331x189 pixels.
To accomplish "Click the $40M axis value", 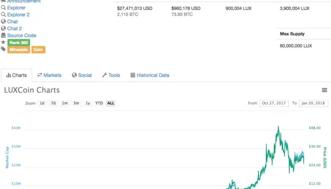I will [16, 128].
